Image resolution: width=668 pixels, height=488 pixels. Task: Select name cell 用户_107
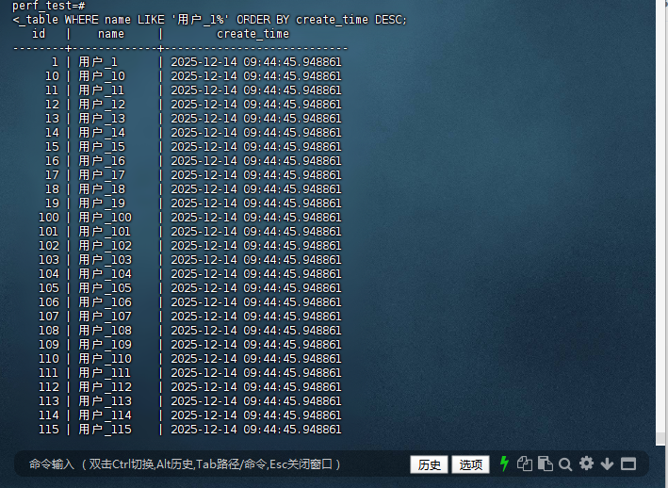(105, 317)
